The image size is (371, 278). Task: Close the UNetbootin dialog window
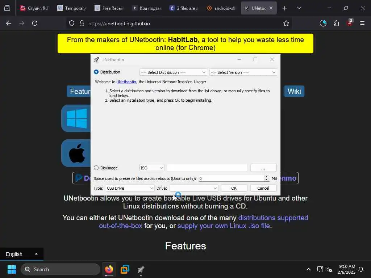pyautogui.click(x=272, y=59)
